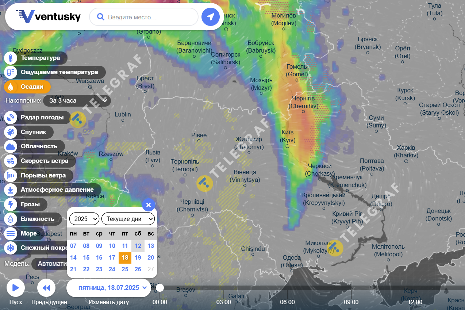
Task: Expand the 'Текущие дни' dropdown
Action: (x=128, y=219)
